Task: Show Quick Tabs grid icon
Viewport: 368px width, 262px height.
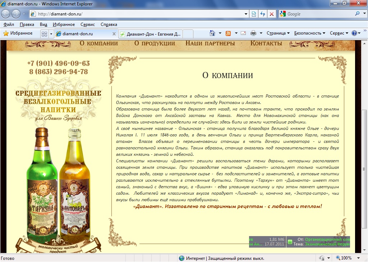Action: [x=44, y=34]
